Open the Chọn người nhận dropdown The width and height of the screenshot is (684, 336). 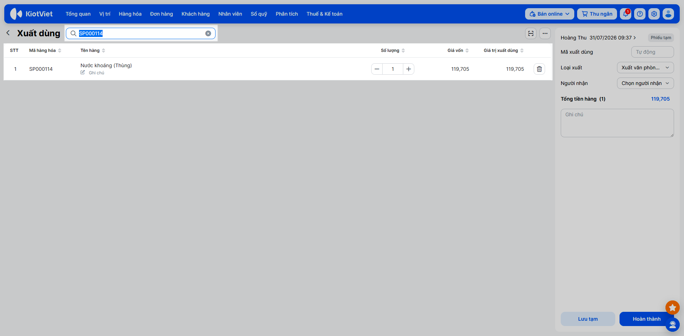click(645, 83)
